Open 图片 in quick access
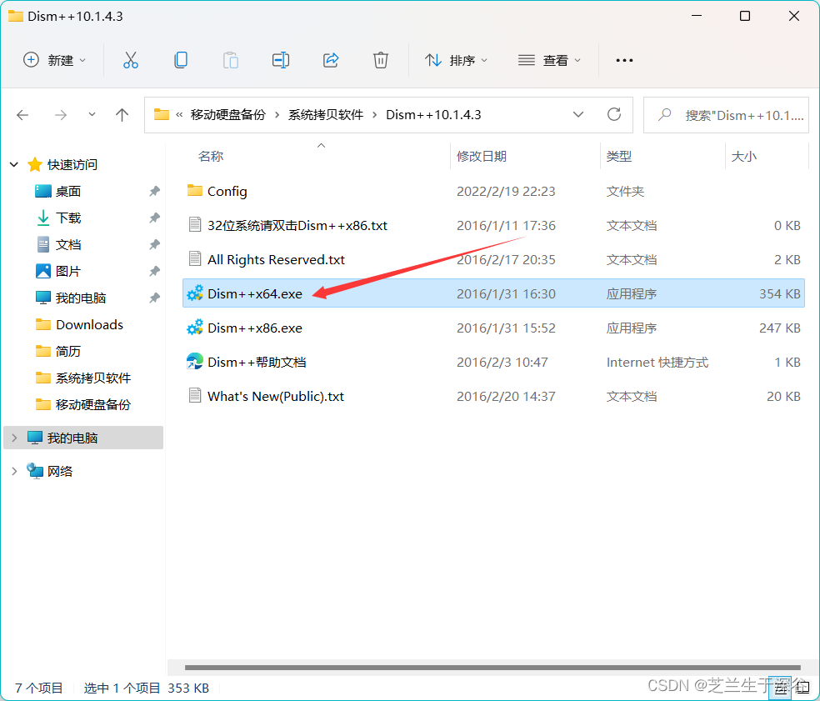This screenshot has height=701, width=820. 68,272
